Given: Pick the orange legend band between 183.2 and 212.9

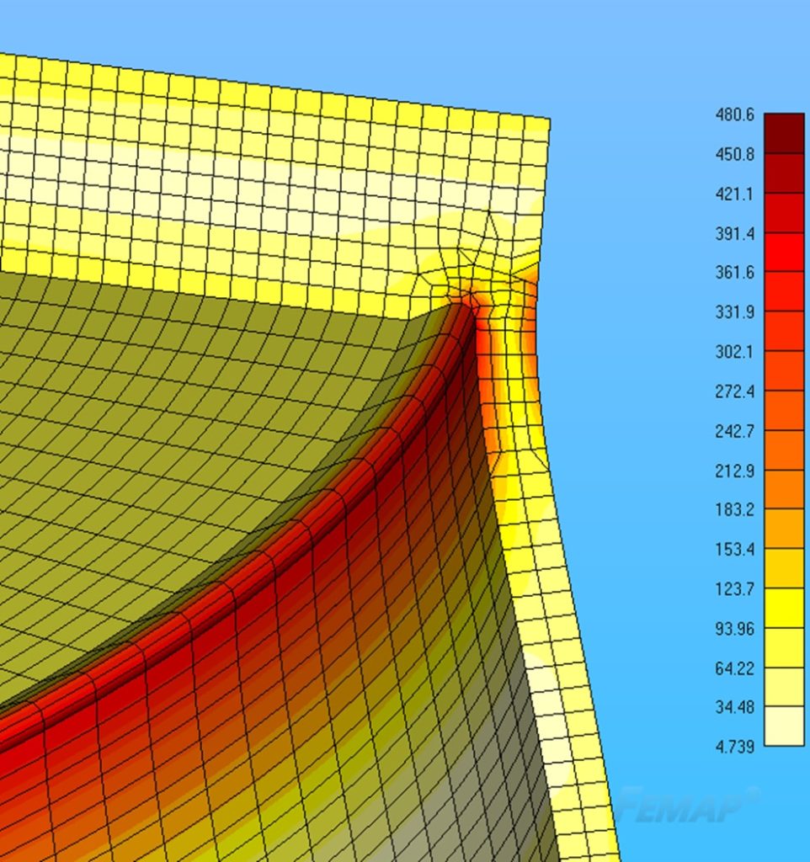Looking at the screenshot, I should [784, 489].
